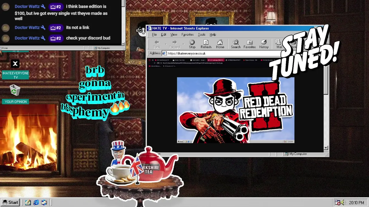
Task: Click the chat message "its not a link"
Action: click(x=78, y=28)
